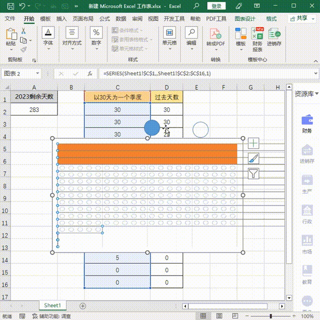
Task: Add a new sheet with plus button
Action: pyautogui.click(x=82, y=306)
